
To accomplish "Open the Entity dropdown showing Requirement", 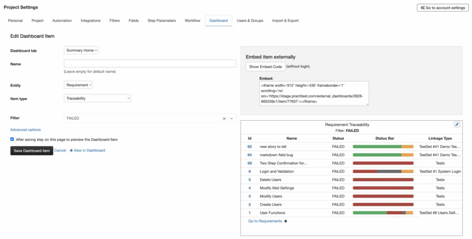I will [x=78, y=85].
